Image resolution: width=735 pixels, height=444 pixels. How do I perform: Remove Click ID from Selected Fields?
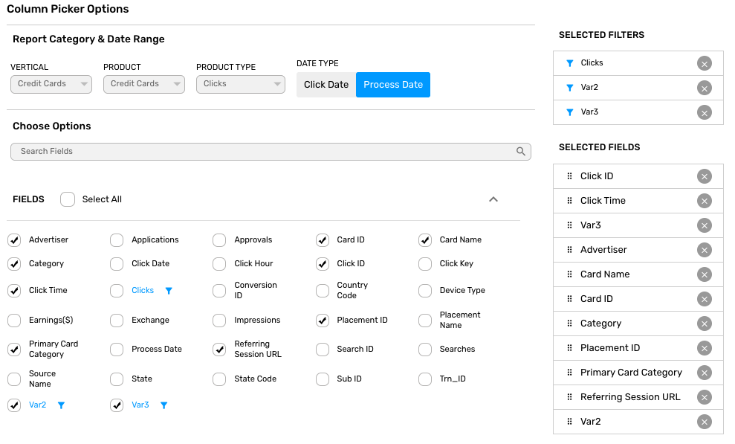704,176
